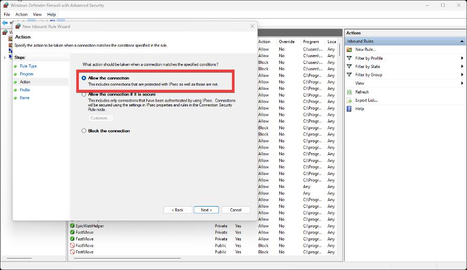Click the green bullet beside Name step

coord(15,98)
